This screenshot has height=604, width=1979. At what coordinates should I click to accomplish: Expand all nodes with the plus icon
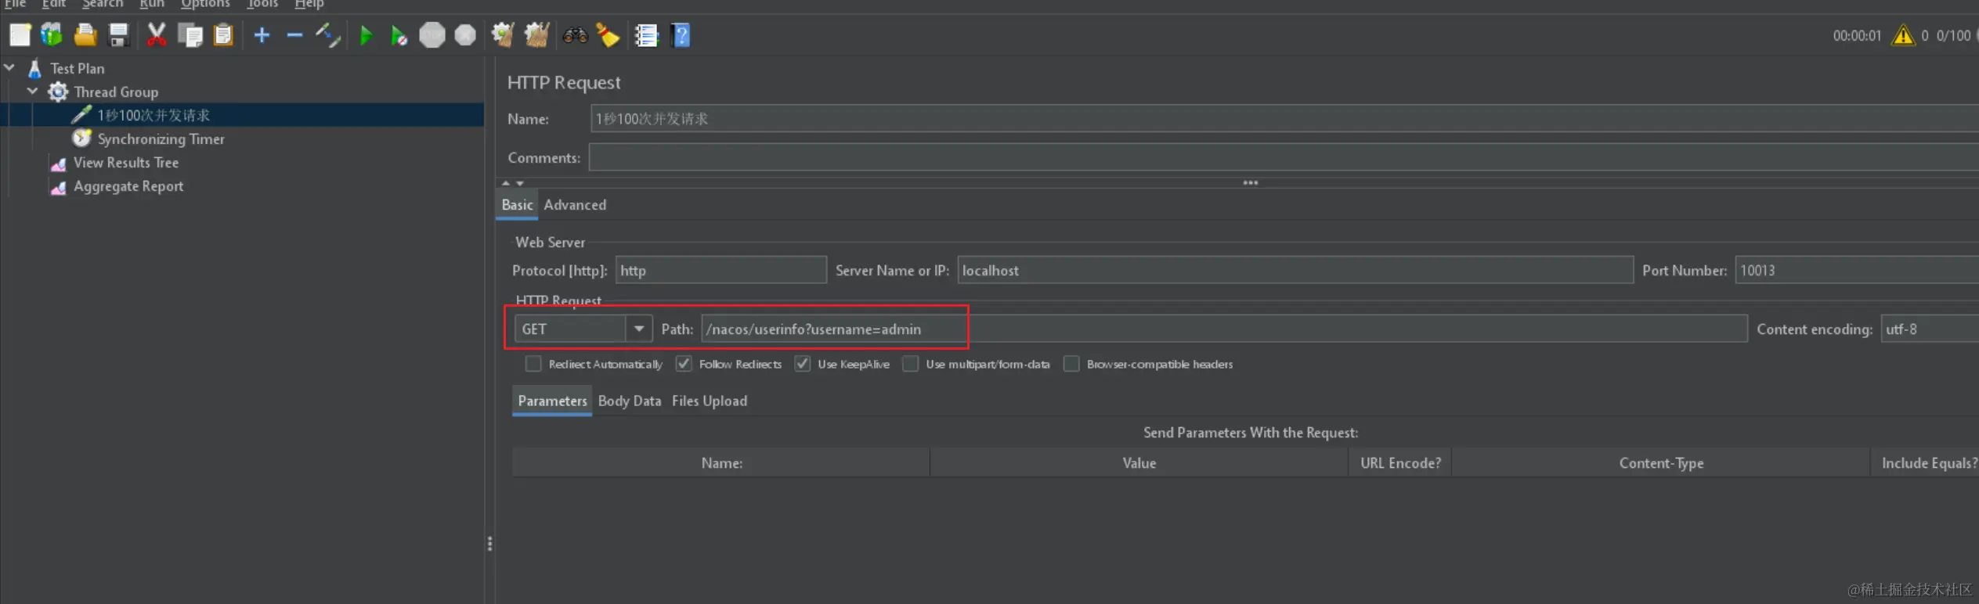point(262,35)
